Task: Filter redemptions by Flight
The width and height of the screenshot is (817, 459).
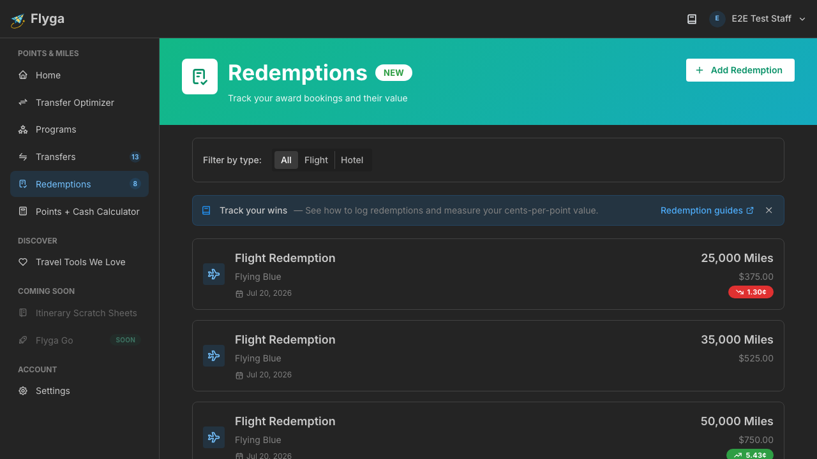Action: point(316,160)
